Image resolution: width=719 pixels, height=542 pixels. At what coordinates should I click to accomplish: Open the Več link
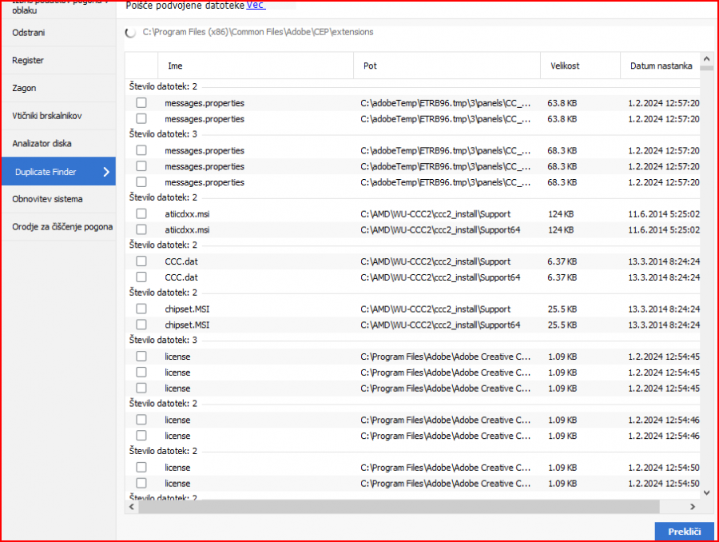(x=256, y=6)
